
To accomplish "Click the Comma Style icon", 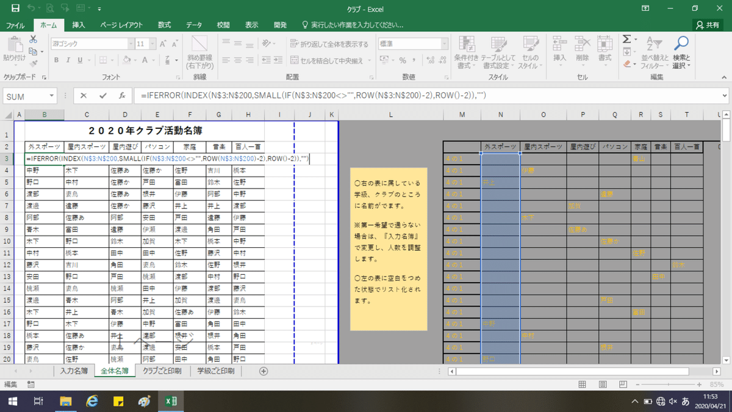I will (415, 60).
